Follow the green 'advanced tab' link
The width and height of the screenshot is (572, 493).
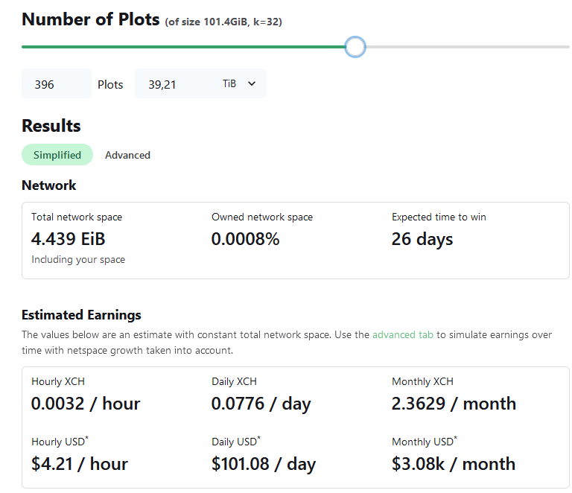point(402,335)
